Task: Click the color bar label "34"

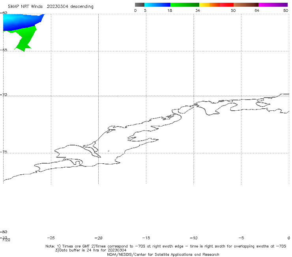Action: tap(198, 10)
